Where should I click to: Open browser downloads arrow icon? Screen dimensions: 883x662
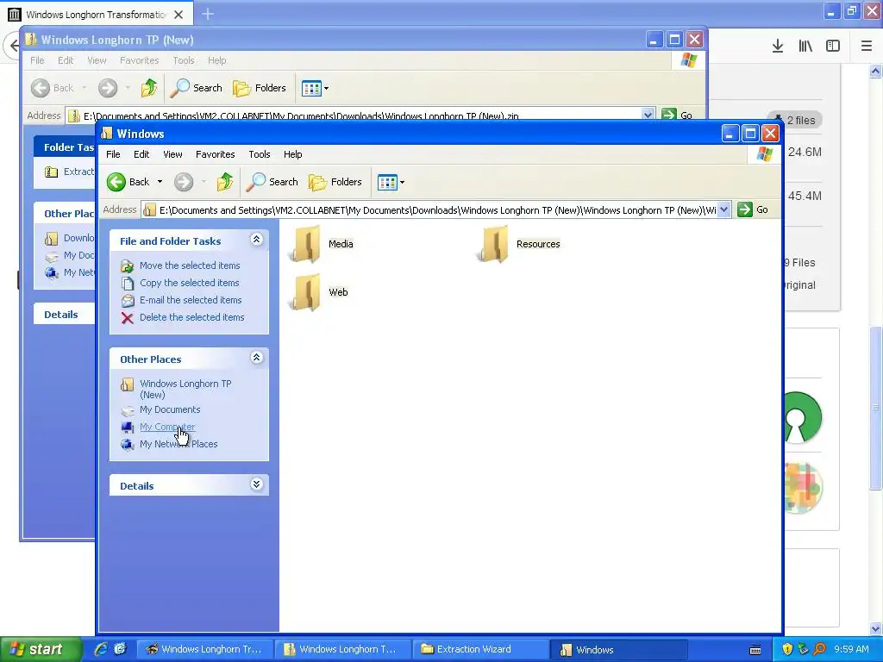[778, 47]
